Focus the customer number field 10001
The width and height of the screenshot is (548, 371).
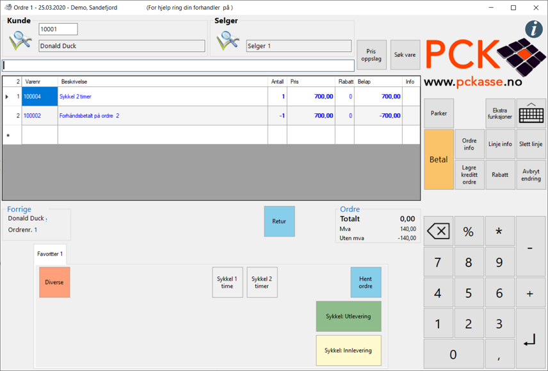(x=58, y=29)
